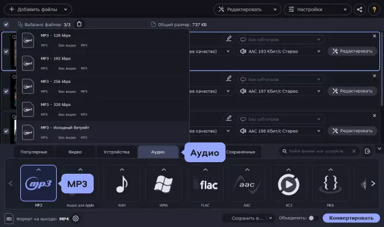Image resolution: width=384 pixels, height=227 pixels.
Task: Open the device detection icon beside search
Action: tap(367, 151)
